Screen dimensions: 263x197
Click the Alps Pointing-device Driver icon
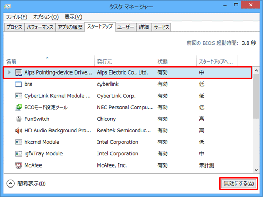click(x=18, y=72)
